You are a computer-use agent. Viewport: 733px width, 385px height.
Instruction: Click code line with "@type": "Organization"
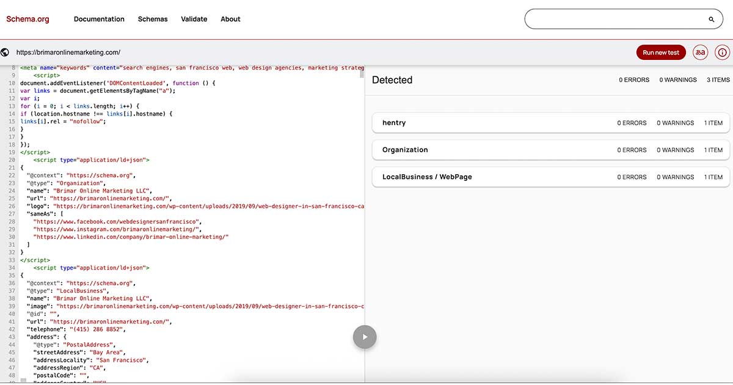(x=66, y=183)
